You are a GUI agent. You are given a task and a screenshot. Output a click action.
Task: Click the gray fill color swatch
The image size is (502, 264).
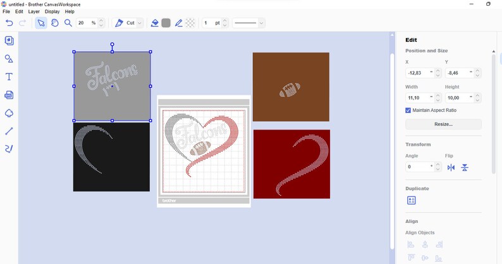coord(166,23)
